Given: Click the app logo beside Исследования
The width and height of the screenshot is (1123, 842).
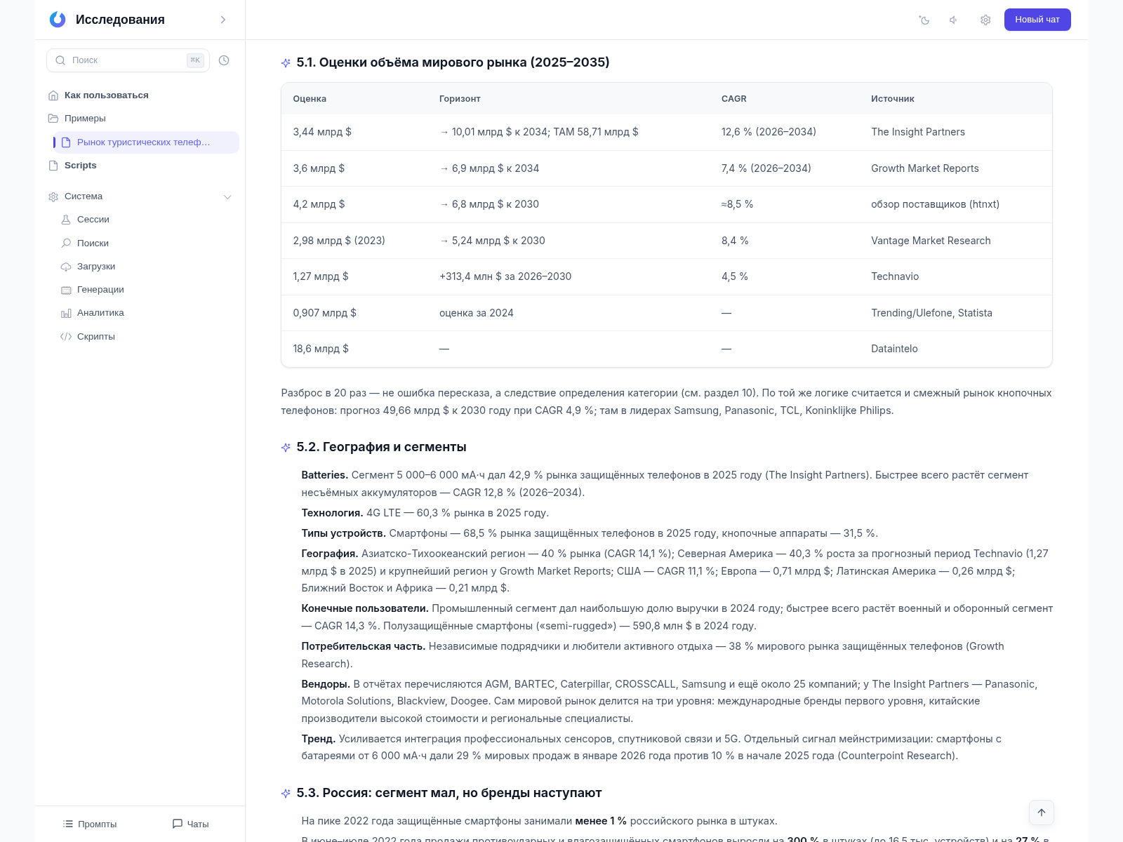Looking at the screenshot, I should pos(58,20).
